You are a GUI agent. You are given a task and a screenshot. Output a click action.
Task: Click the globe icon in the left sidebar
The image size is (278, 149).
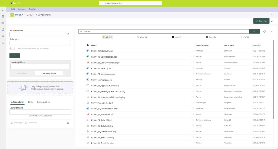pos(3,16)
